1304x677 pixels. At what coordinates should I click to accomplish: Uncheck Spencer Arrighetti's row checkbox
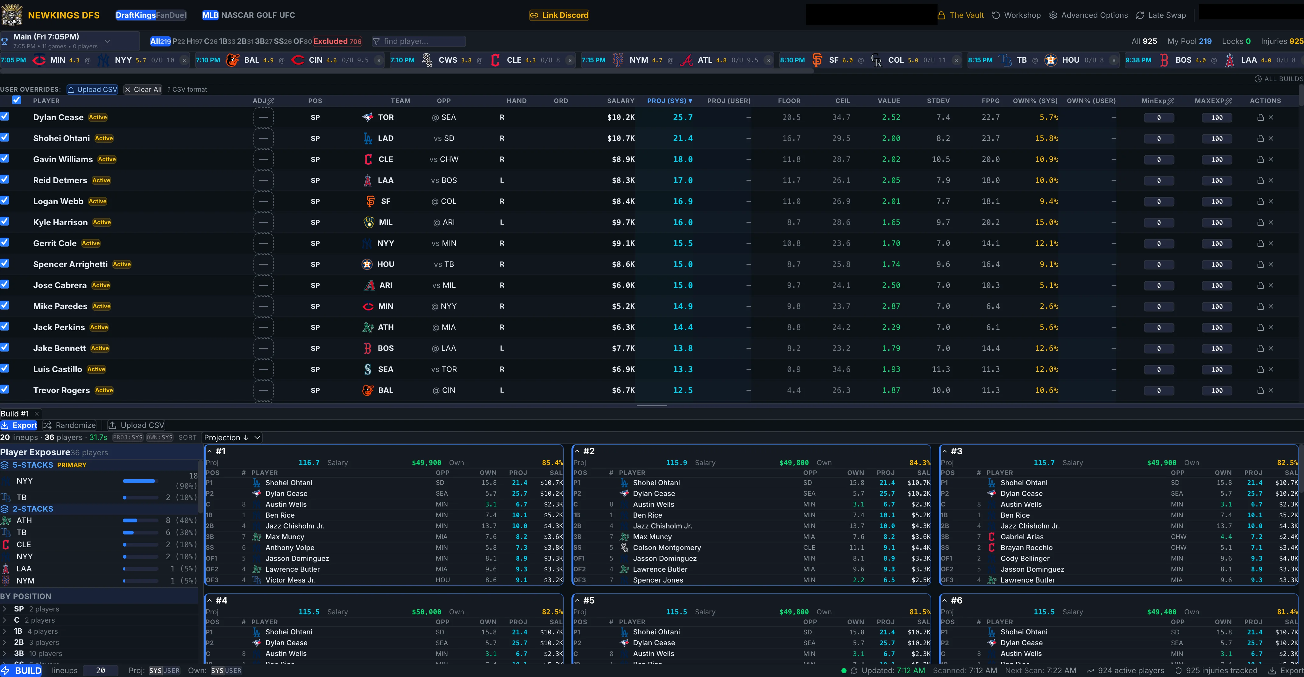tap(4, 263)
